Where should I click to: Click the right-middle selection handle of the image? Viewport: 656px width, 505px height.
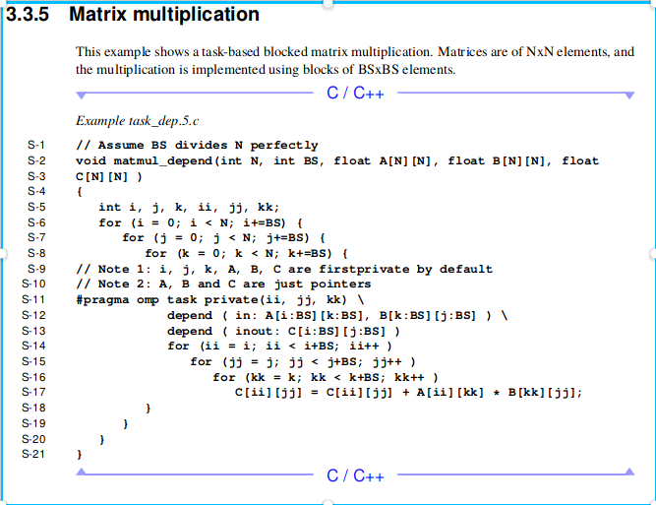[x=653, y=253]
